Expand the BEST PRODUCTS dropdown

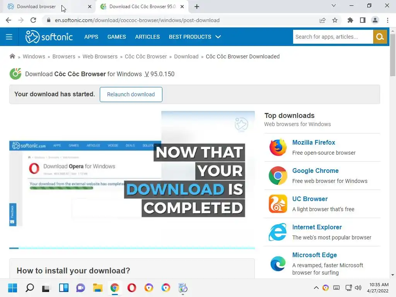[195, 37]
